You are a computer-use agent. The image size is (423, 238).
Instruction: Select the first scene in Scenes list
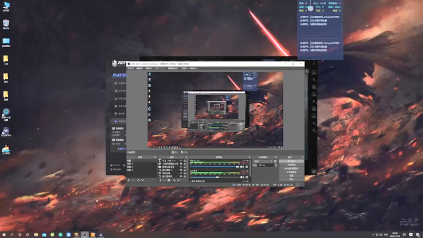142,161
